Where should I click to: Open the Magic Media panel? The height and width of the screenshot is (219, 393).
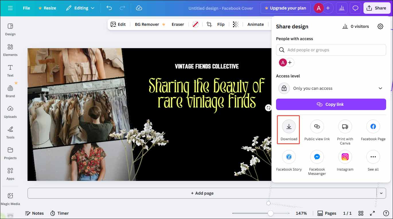coord(10,199)
